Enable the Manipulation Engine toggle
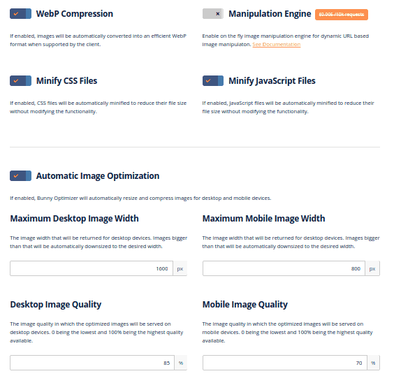The height and width of the screenshot is (376, 394). pyautogui.click(x=213, y=14)
